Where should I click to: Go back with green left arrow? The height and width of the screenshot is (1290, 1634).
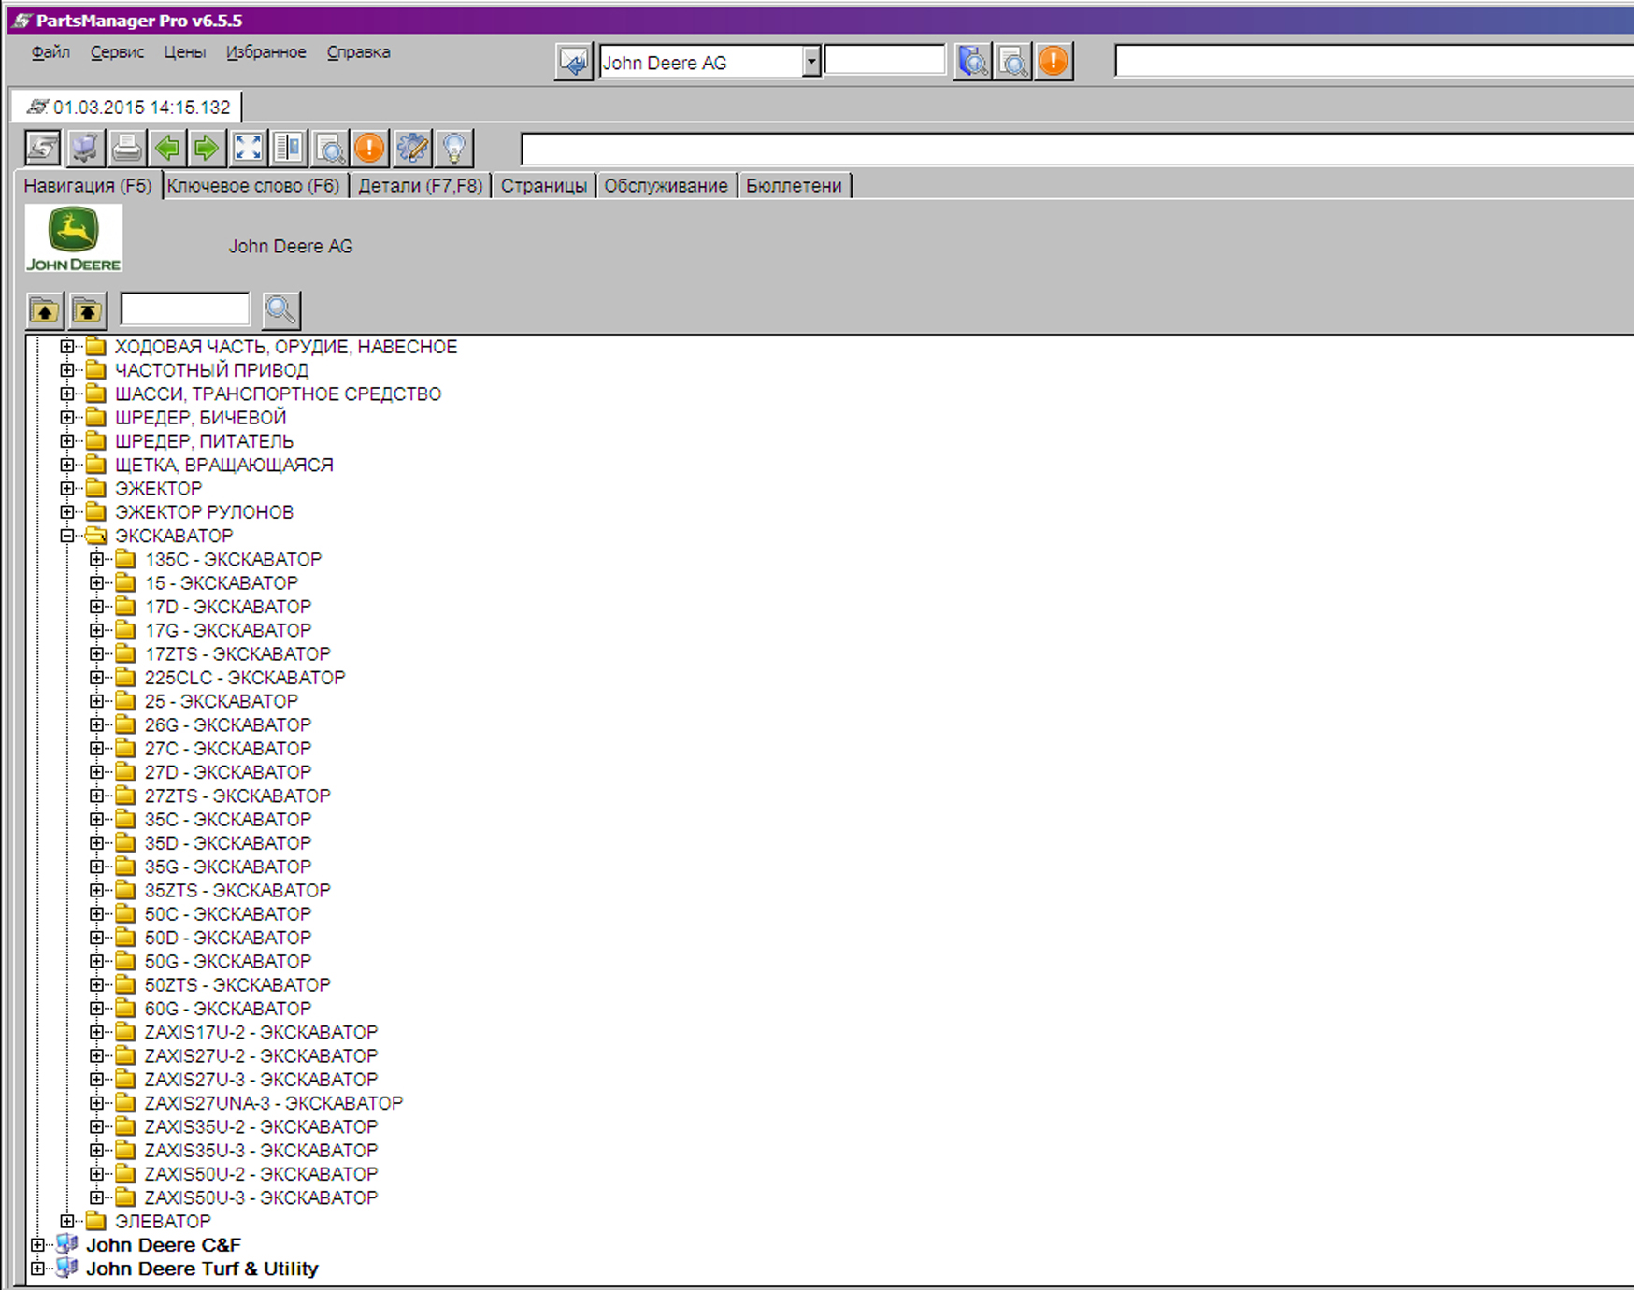click(167, 148)
